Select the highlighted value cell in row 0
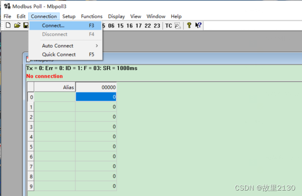The width and height of the screenshot is (302, 196). click(96, 97)
